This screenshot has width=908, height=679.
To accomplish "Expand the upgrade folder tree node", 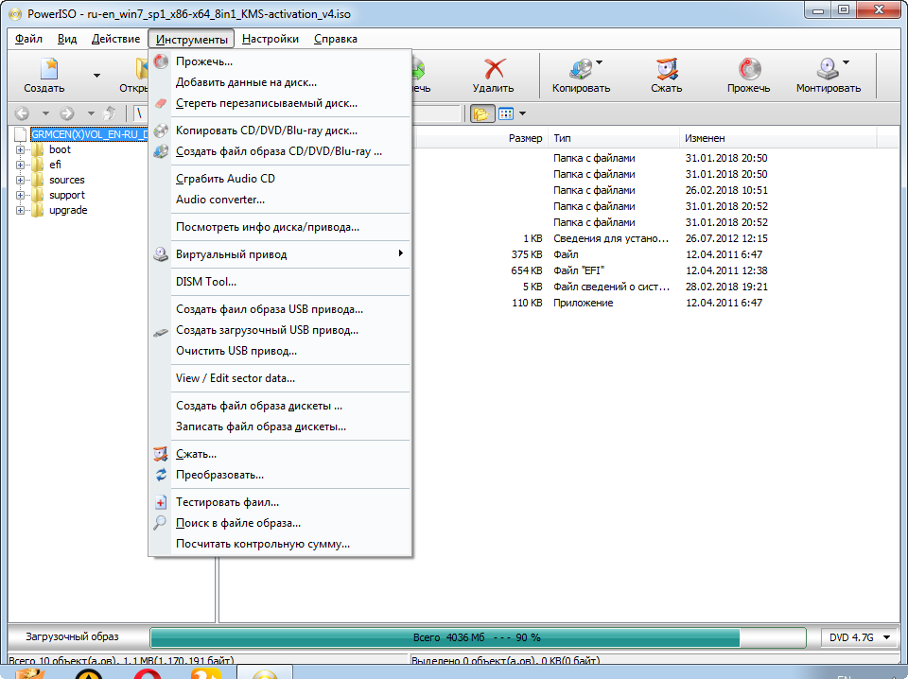I will coord(20,210).
